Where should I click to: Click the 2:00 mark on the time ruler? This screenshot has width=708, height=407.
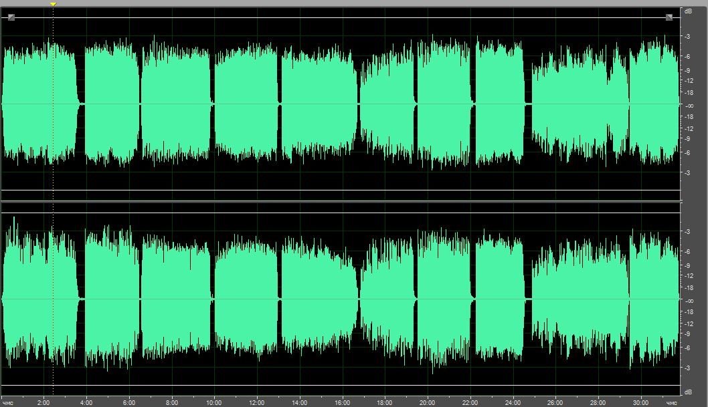point(43,402)
